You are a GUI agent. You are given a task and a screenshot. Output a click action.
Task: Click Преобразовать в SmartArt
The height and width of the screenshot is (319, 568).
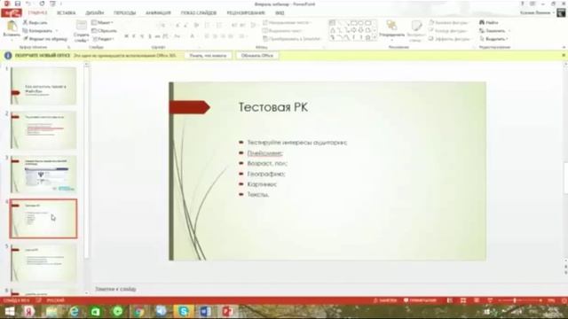(x=293, y=39)
